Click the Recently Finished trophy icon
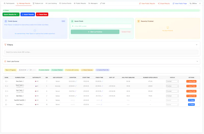This screenshot has width=204, height=134. tap(138, 21)
